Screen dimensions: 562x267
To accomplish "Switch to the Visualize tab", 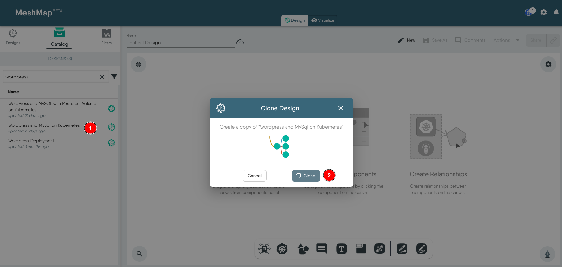I will point(323,20).
